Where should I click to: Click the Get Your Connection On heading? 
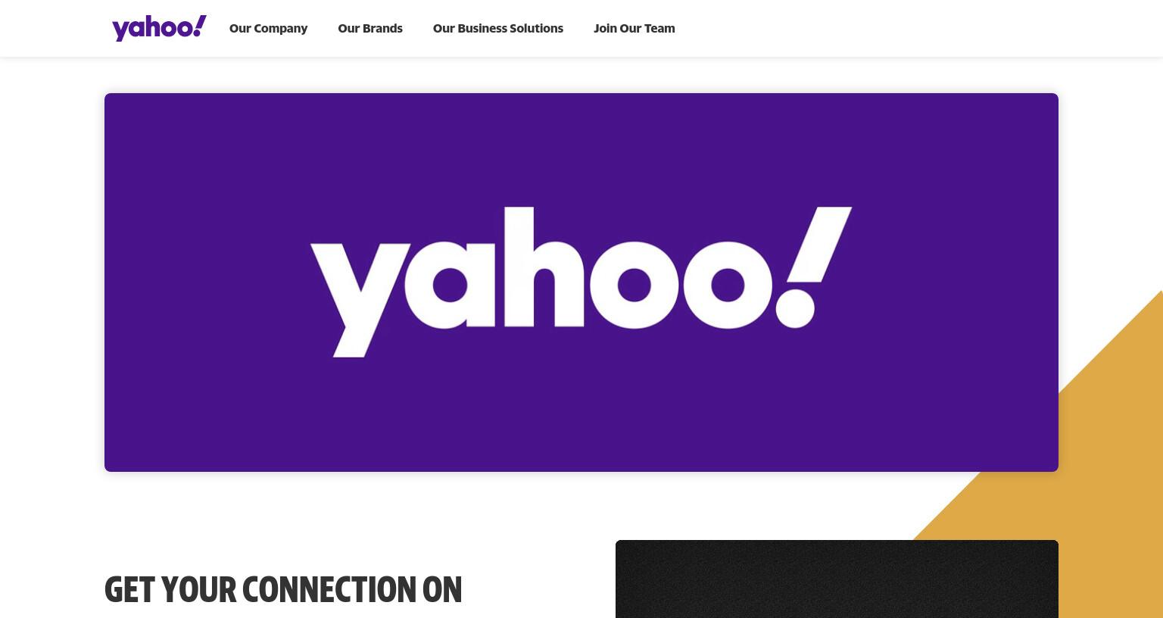(283, 589)
